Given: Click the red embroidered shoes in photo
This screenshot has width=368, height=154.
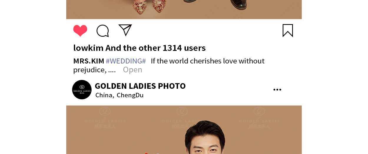Looking at the screenshot, I should 150,6.
